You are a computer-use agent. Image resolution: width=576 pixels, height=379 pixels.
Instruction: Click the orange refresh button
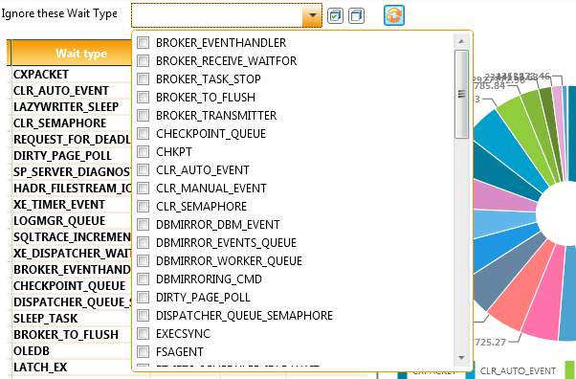coord(394,15)
